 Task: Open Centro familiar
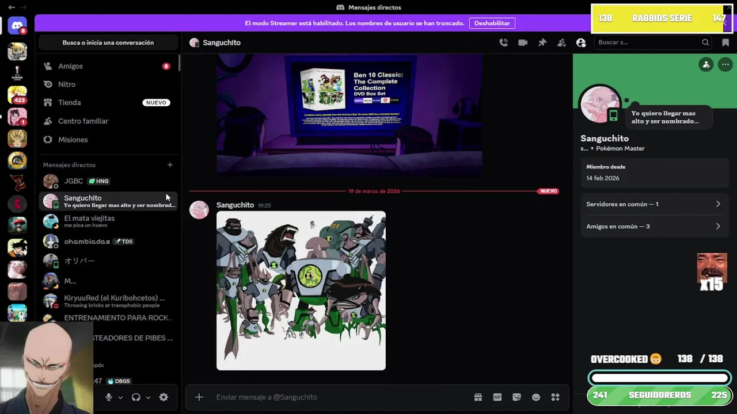click(108, 121)
